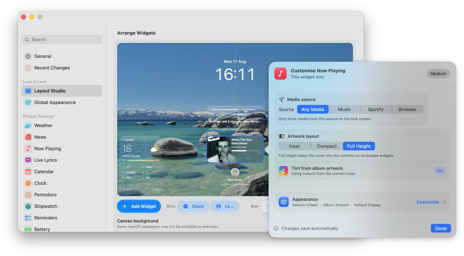This screenshot has width=464, height=256.
Task: Click the Battery icon in sidebar
Action: [28, 229]
